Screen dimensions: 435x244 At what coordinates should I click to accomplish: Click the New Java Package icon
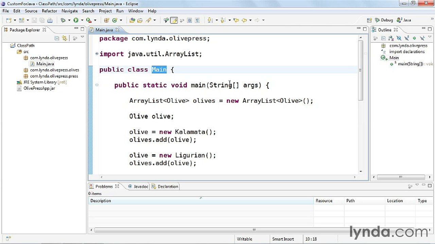pos(106,20)
